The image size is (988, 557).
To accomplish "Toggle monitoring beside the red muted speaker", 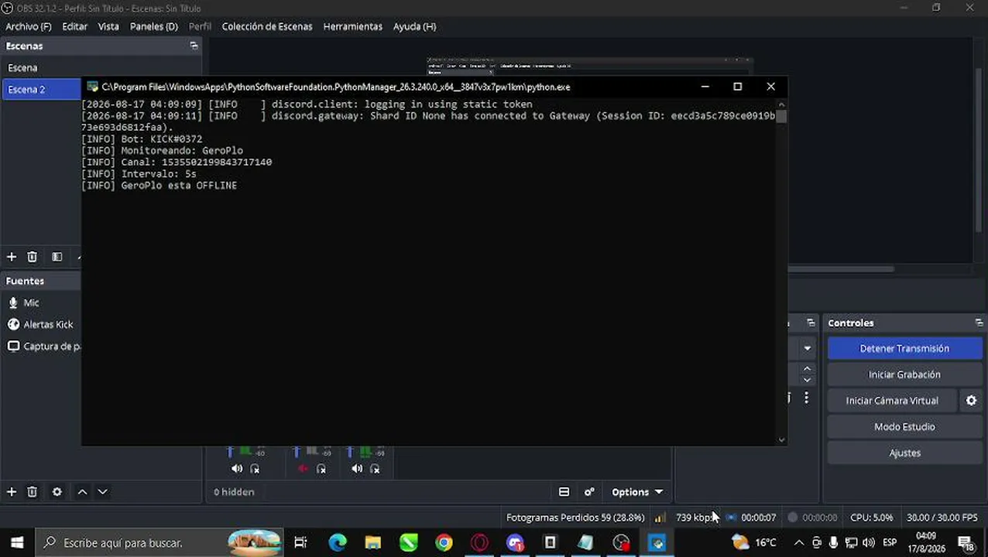I will (321, 469).
